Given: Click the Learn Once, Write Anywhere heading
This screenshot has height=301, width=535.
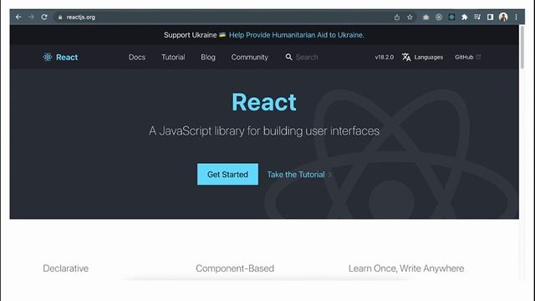Looking at the screenshot, I should pos(406,268).
